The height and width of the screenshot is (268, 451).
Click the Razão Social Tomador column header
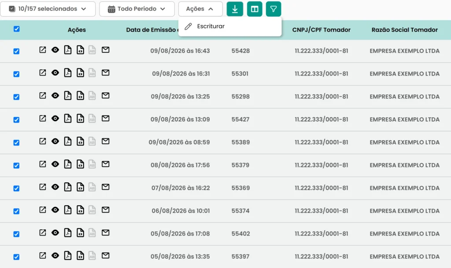[x=404, y=30]
